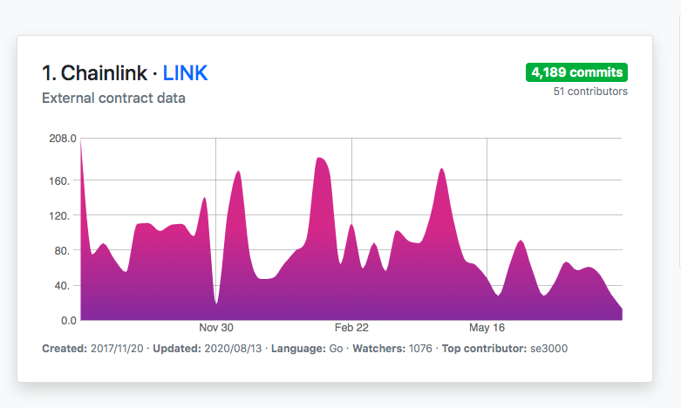Click the 'Feb 22' x-axis label

[x=351, y=328]
